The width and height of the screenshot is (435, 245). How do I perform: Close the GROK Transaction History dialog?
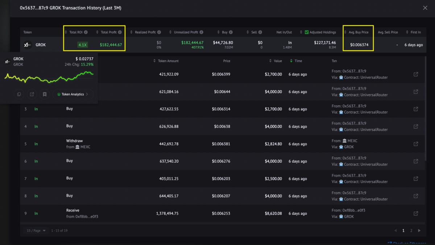[425, 8]
